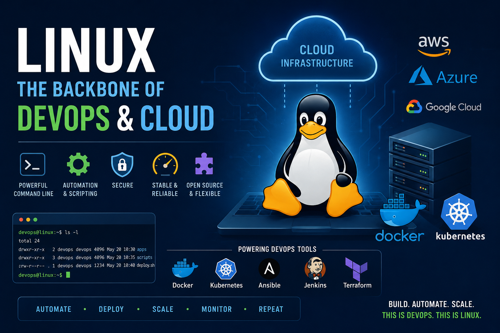Select the purple Terraform icon
This screenshot has height=333, width=500.
tap(356, 269)
